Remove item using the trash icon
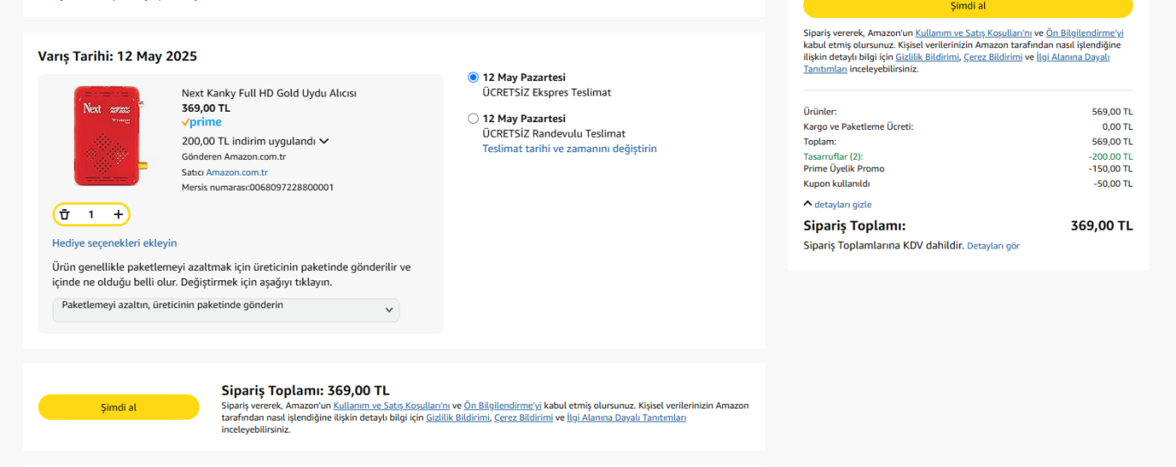 click(x=65, y=214)
